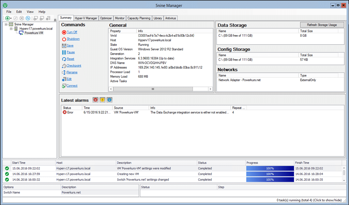349x205 pixels.
Task: Click the Repeat column header in alarms
Action: click(x=238, y=108)
